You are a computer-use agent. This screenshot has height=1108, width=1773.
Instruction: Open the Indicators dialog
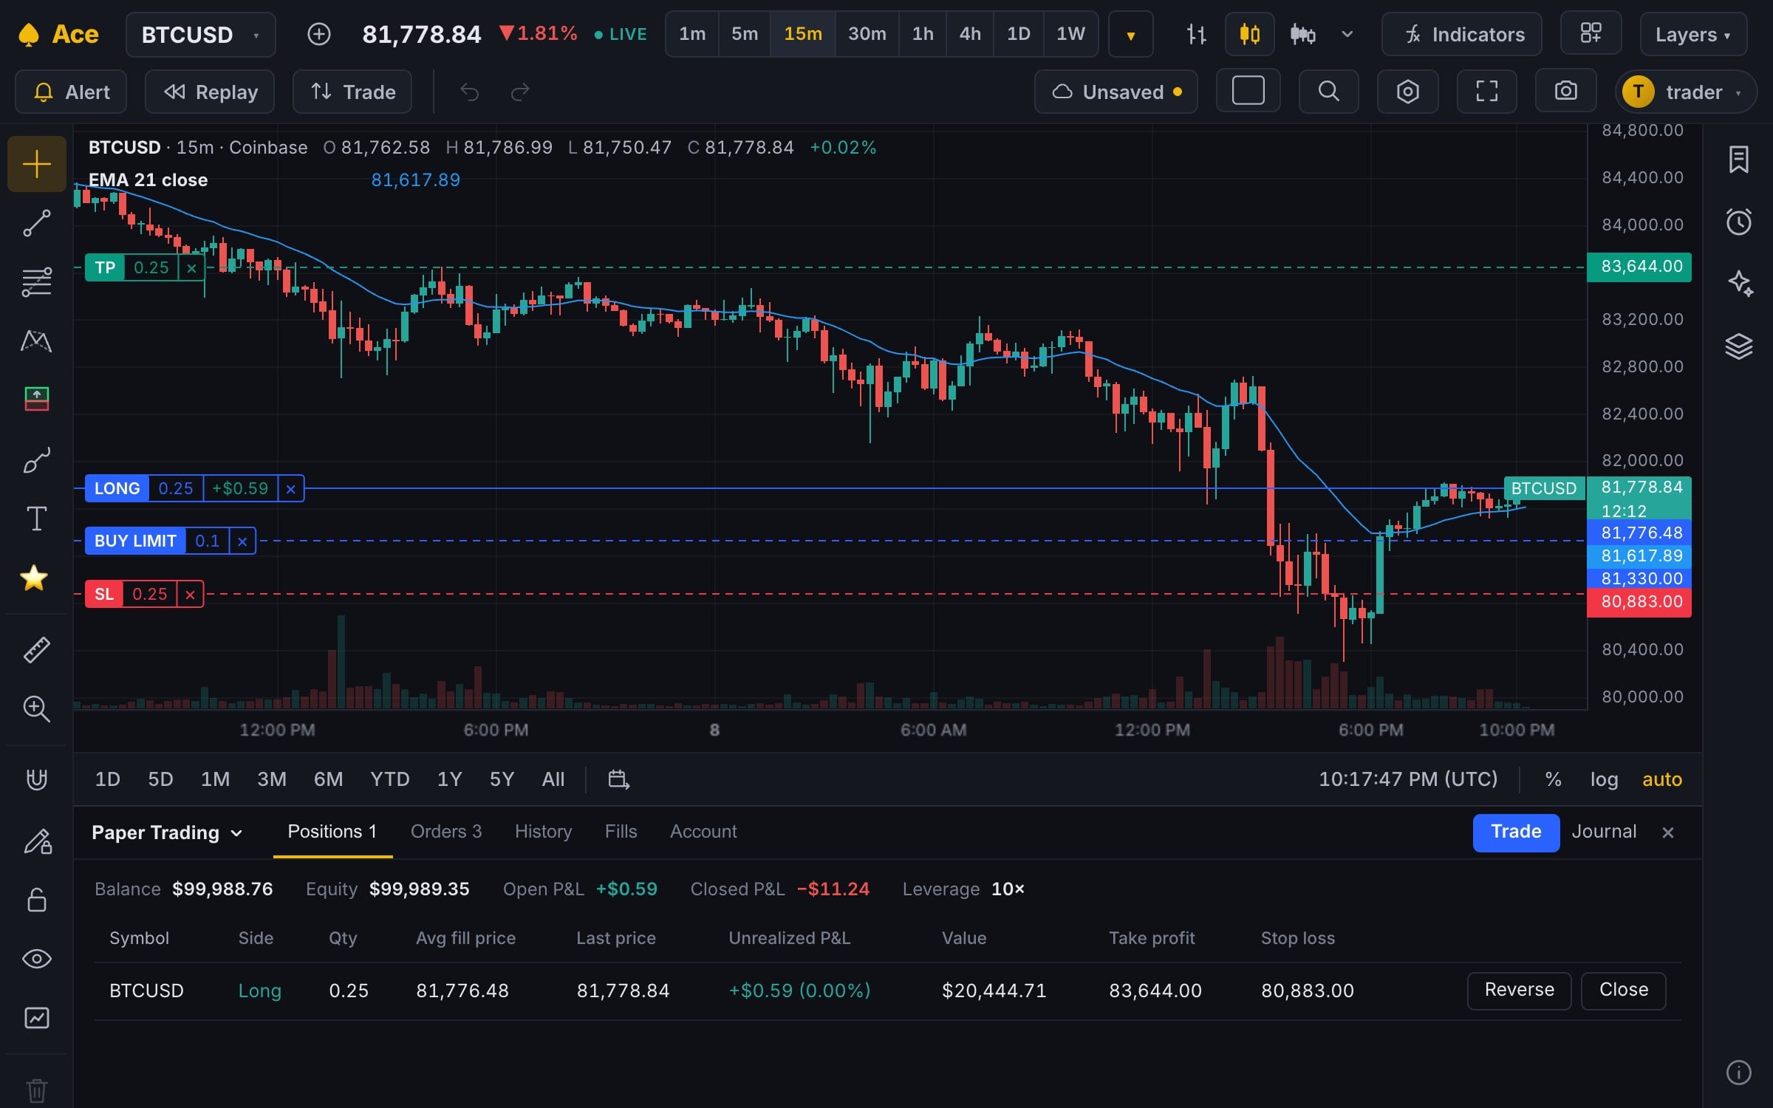point(1461,35)
